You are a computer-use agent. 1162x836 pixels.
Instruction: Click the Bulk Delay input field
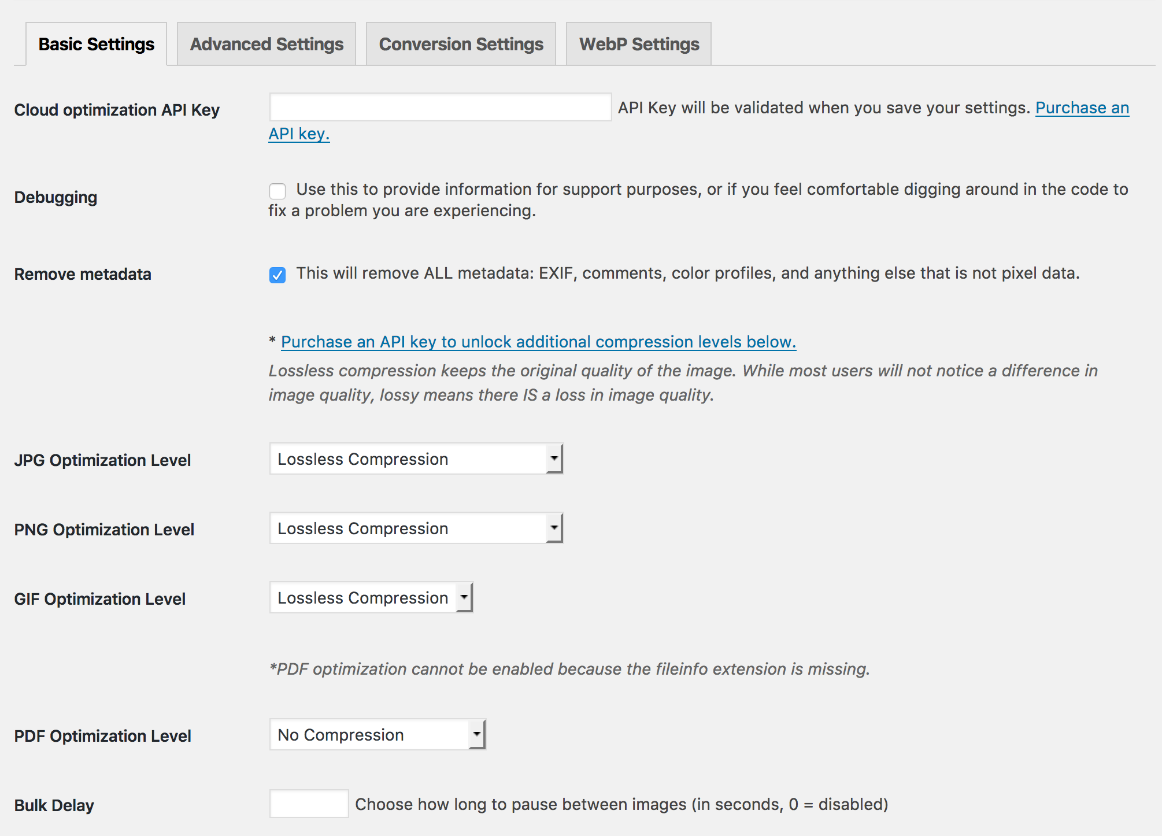309,804
